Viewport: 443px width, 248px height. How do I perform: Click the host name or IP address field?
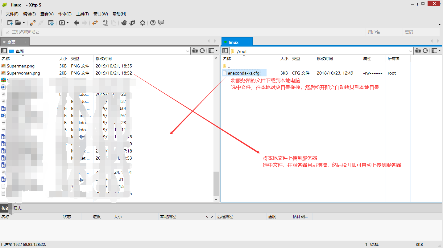tap(184, 32)
